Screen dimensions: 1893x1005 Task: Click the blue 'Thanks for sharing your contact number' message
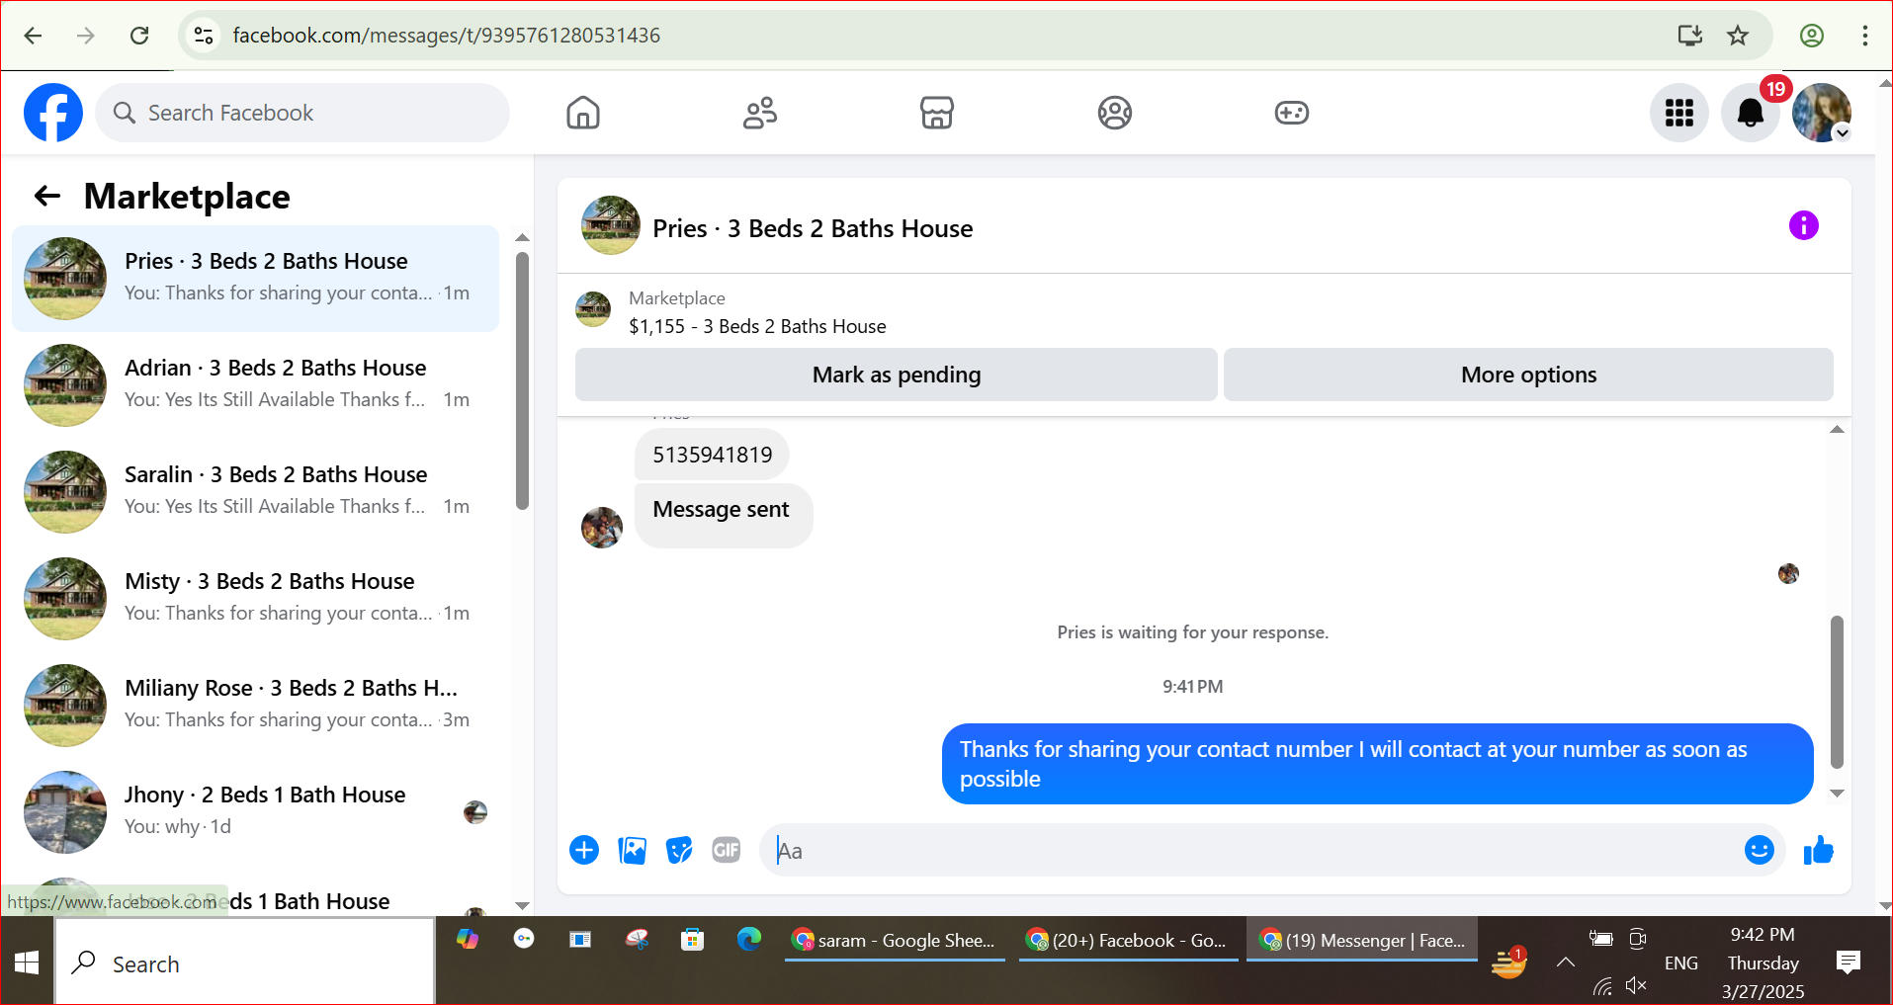click(x=1377, y=764)
